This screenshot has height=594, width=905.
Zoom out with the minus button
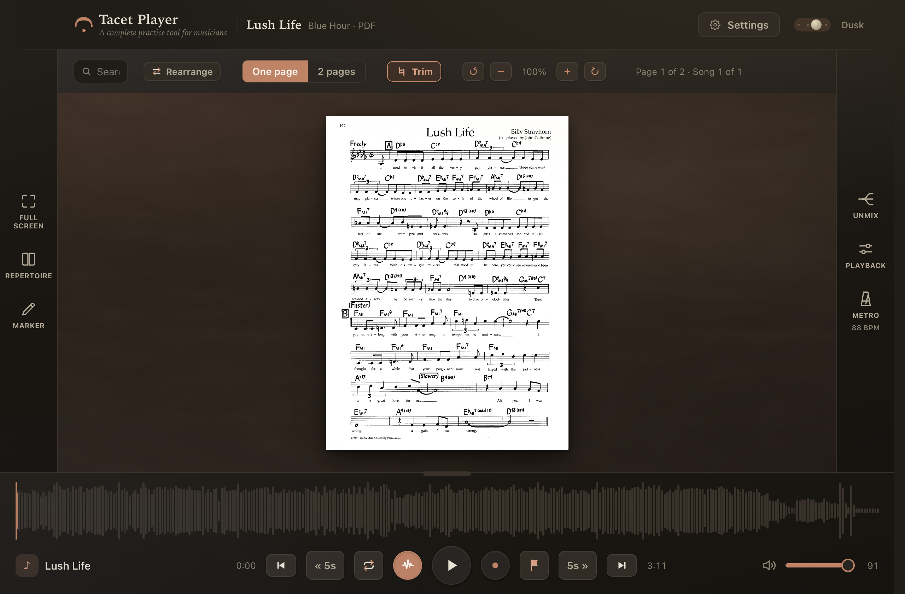501,71
